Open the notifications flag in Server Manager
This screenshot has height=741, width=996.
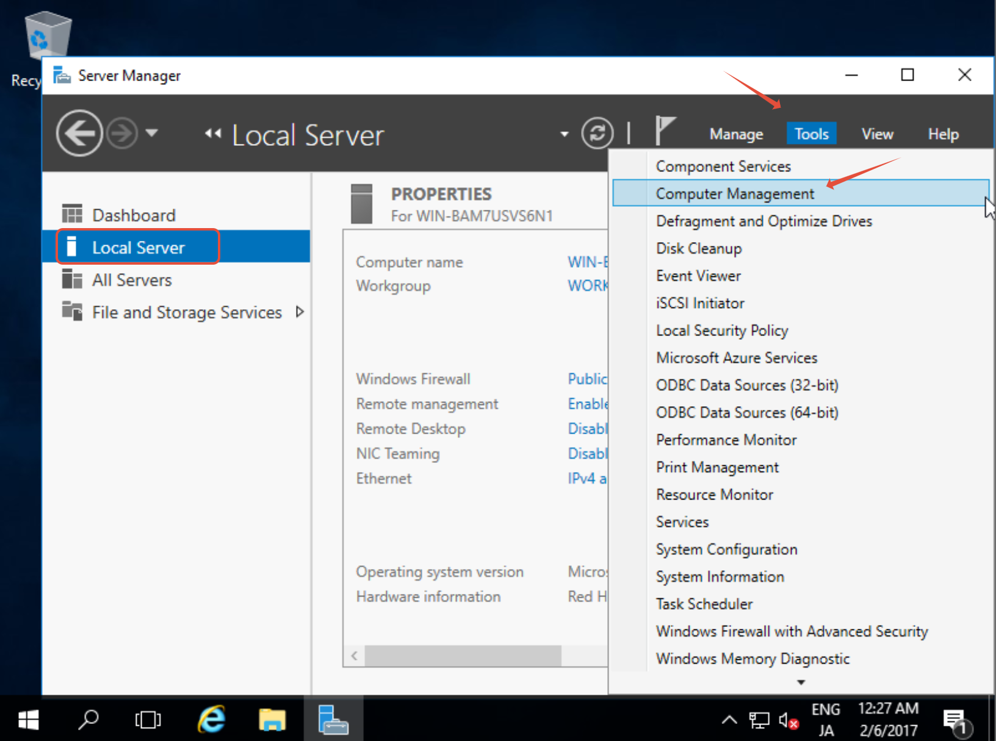tap(666, 129)
